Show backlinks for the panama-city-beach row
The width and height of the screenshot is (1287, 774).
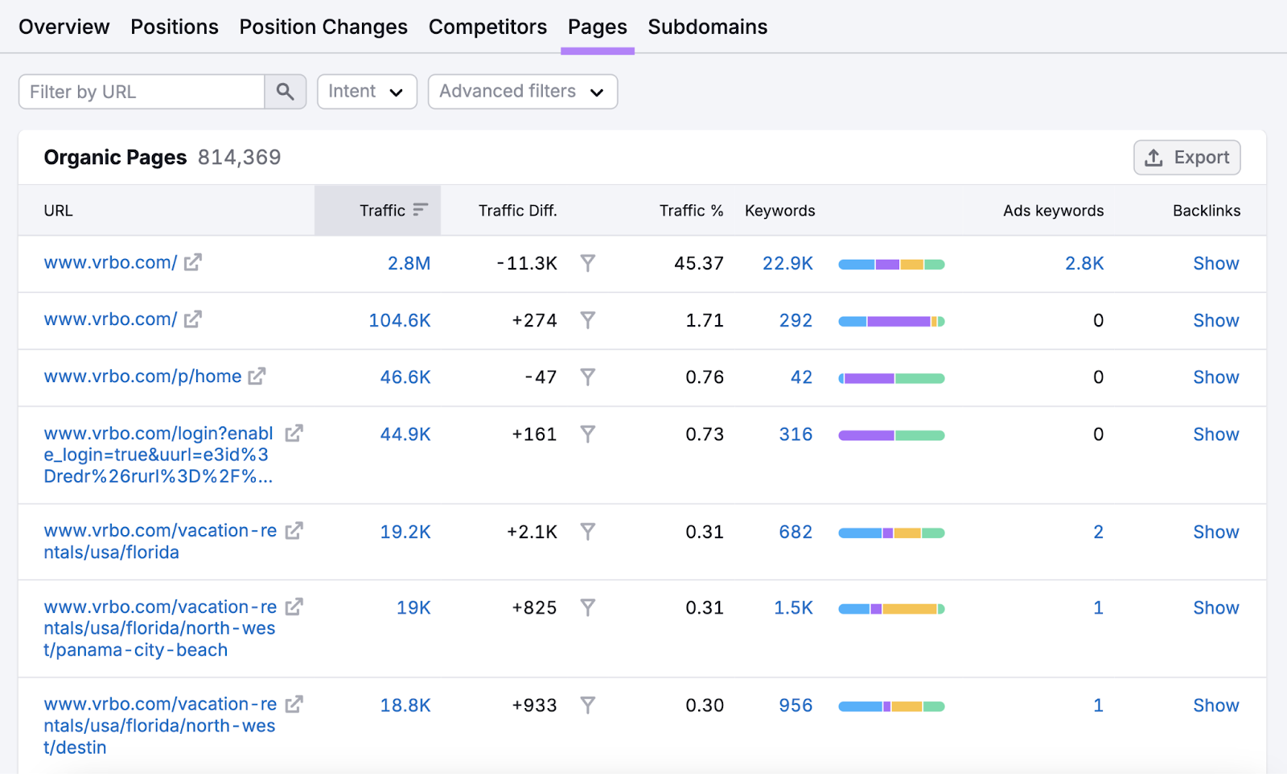1216,607
